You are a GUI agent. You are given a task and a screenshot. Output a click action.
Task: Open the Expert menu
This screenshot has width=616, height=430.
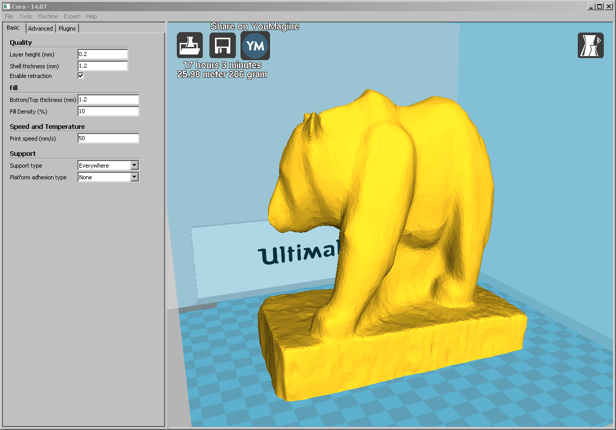pyautogui.click(x=72, y=16)
